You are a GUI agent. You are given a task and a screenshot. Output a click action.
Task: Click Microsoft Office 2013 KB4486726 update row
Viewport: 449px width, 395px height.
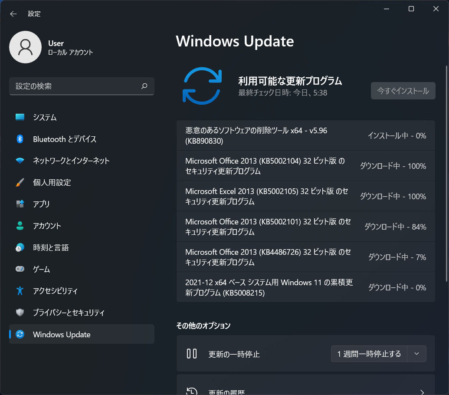tap(305, 257)
